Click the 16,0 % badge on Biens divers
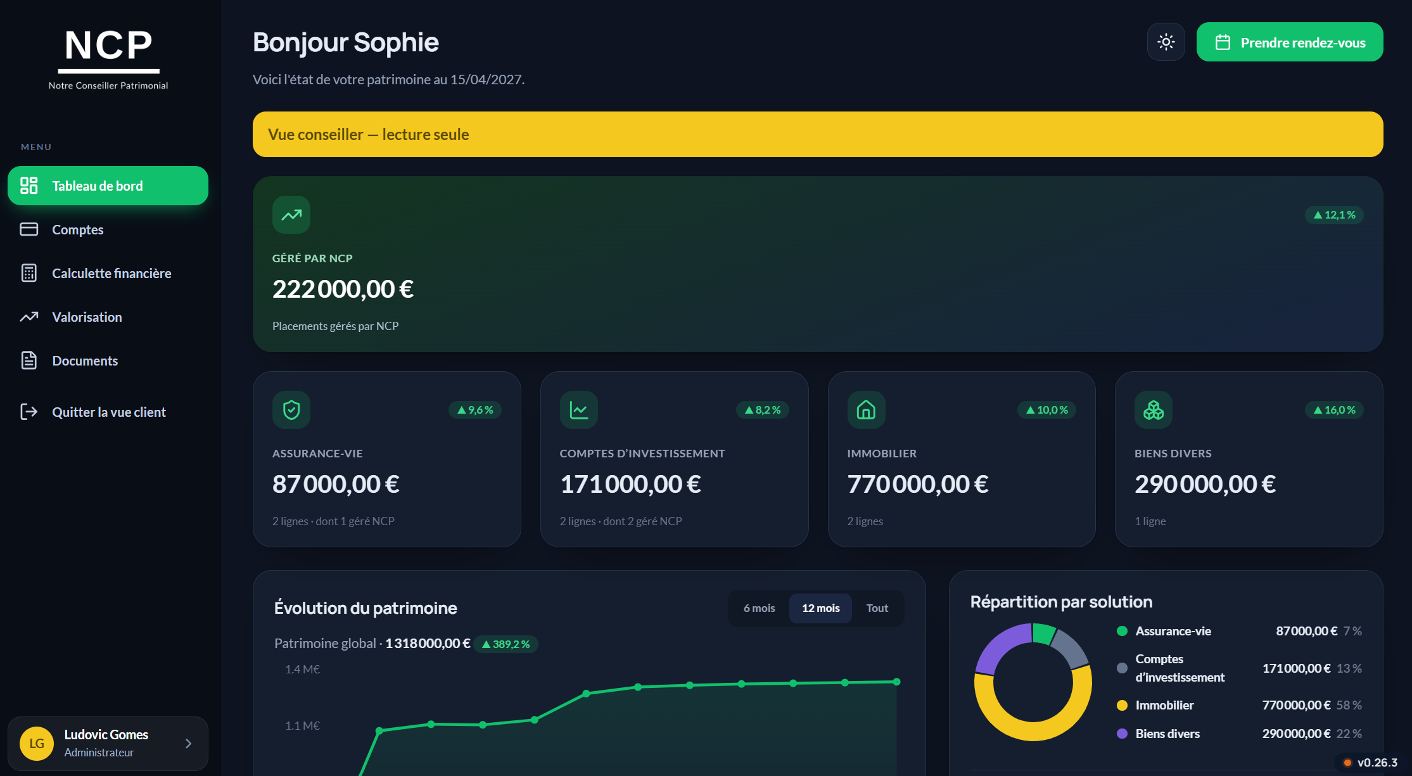 click(x=1334, y=410)
